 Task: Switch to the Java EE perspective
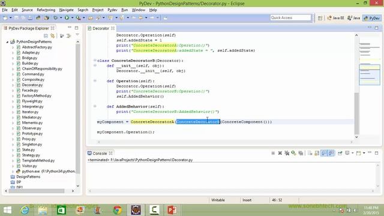[336, 18]
